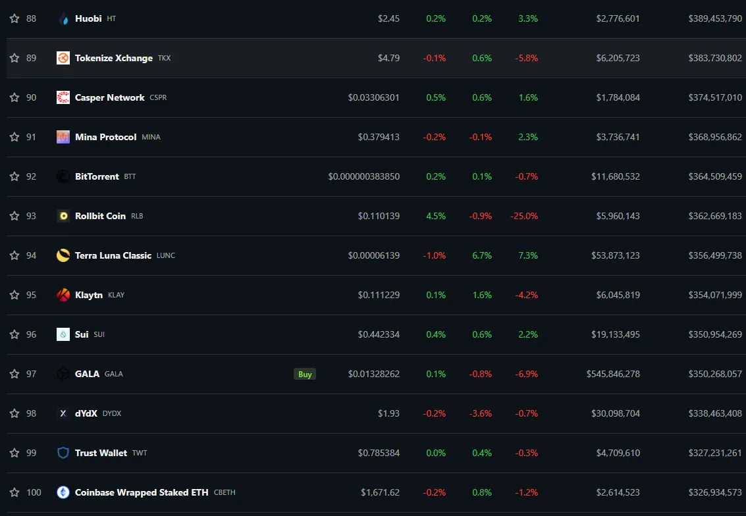This screenshot has height=516, width=746.
Task: Star the GALA coin row
Action: click(x=14, y=374)
